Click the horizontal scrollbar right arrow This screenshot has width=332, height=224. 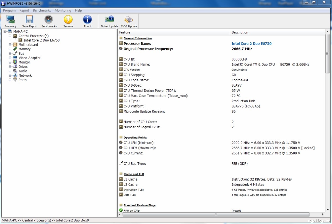pyautogui.click(x=323, y=215)
